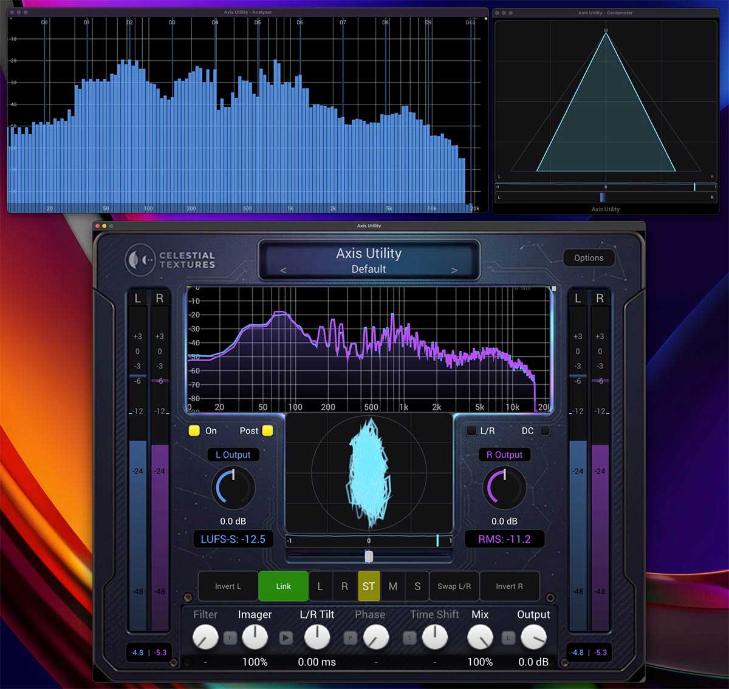Click the RMS meter readout

click(x=504, y=539)
